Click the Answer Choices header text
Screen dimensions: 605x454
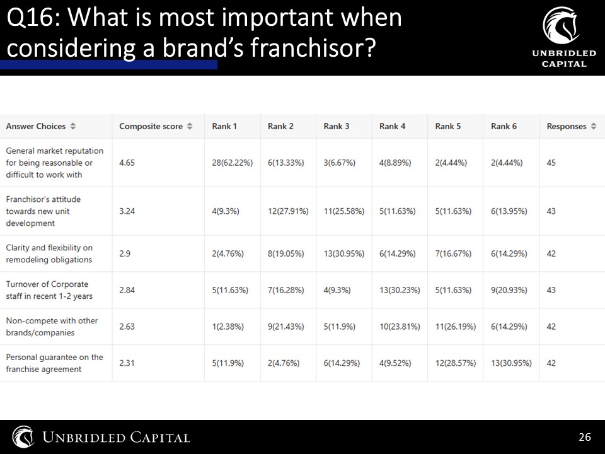click(35, 126)
